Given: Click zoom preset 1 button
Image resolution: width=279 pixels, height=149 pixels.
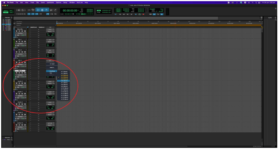Looking at the screenshot, I should coord(17,14).
